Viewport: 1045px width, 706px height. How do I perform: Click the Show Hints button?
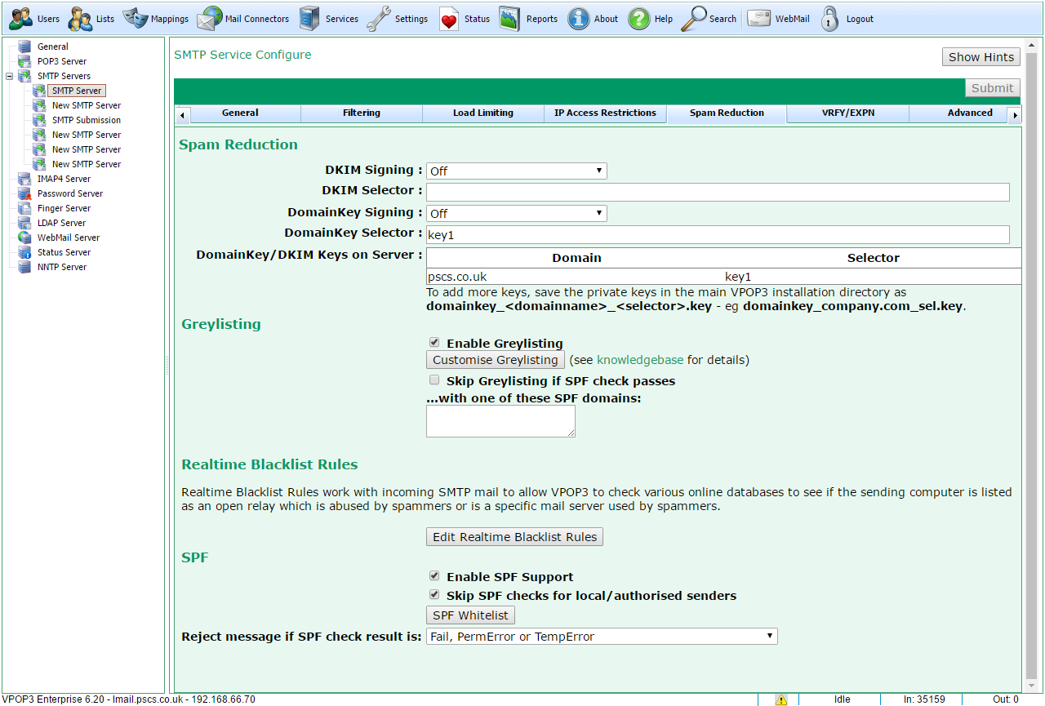point(981,57)
